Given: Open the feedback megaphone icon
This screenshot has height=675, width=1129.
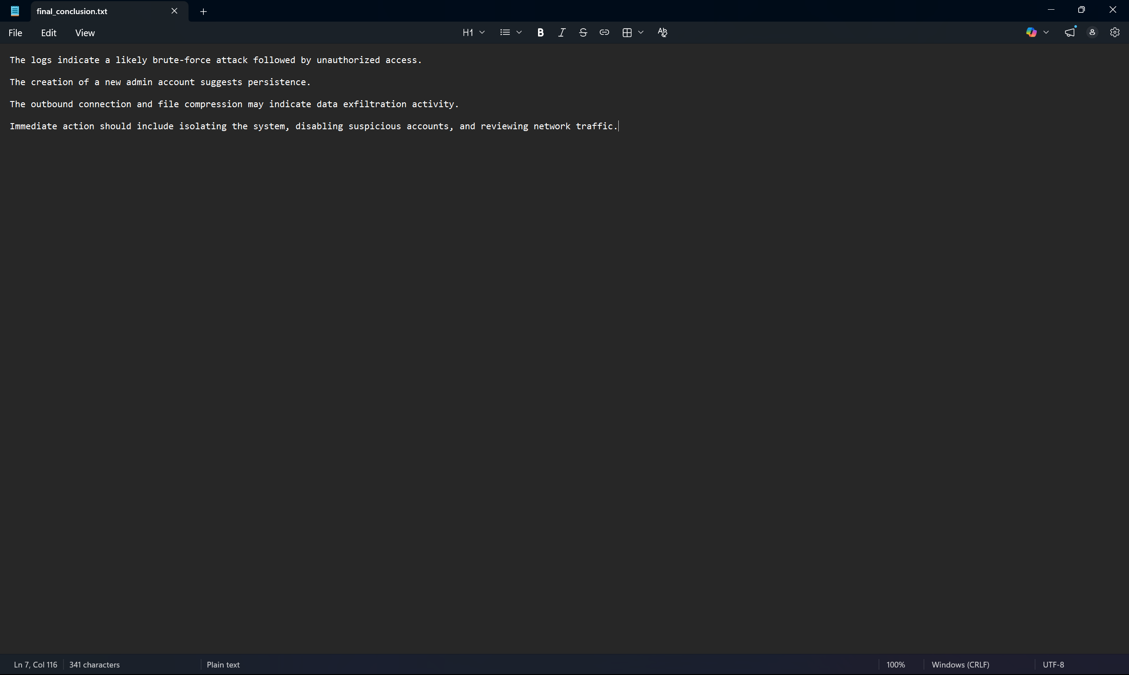Looking at the screenshot, I should pos(1070,32).
